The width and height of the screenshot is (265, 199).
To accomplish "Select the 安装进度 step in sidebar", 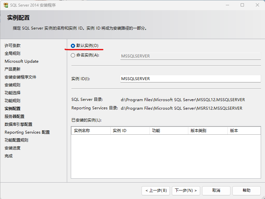I will (x=13, y=148).
